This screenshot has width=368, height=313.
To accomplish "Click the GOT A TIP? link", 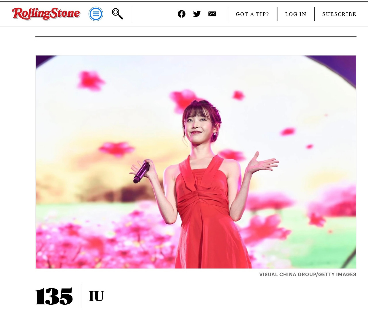I will 252,14.
